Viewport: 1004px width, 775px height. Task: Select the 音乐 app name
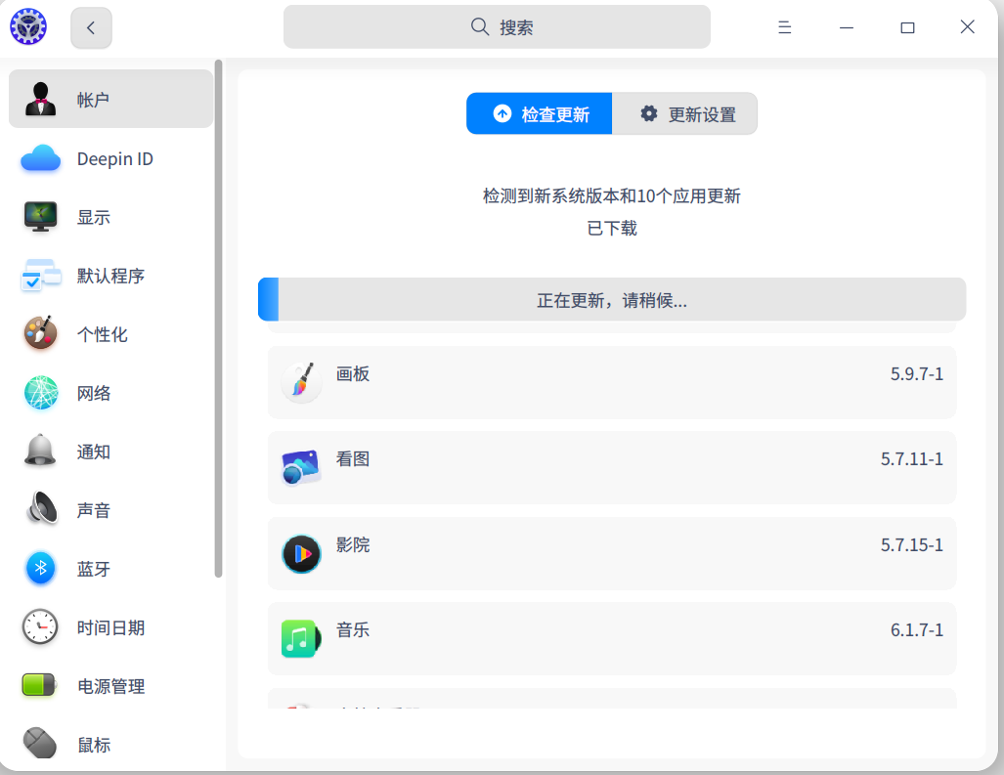click(x=353, y=629)
